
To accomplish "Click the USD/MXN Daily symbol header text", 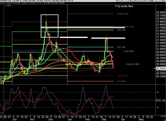I will tap(6, 1).
